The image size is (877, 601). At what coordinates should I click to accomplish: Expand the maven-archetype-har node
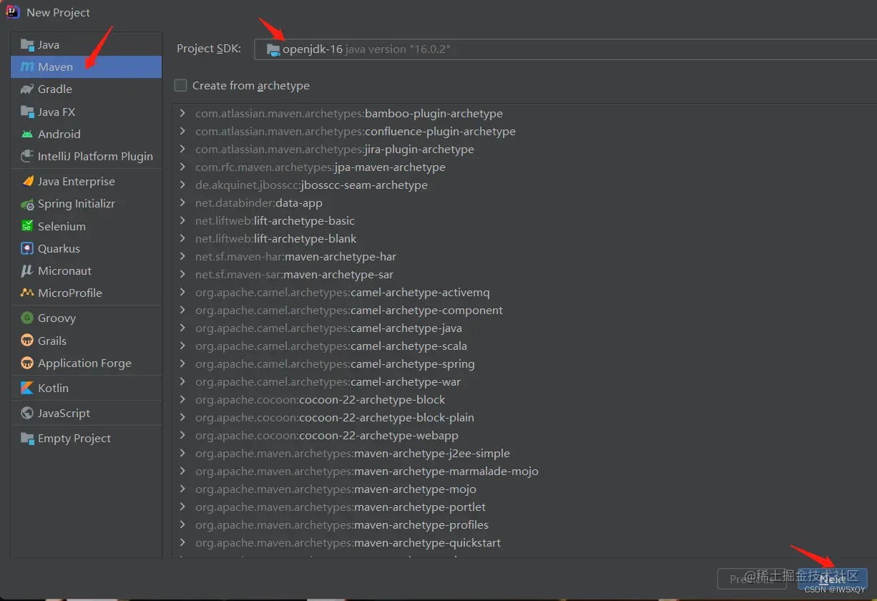pyautogui.click(x=182, y=256)
